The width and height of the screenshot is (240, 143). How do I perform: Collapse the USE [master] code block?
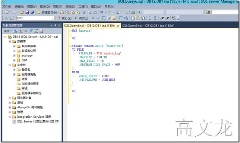(71, 31)
